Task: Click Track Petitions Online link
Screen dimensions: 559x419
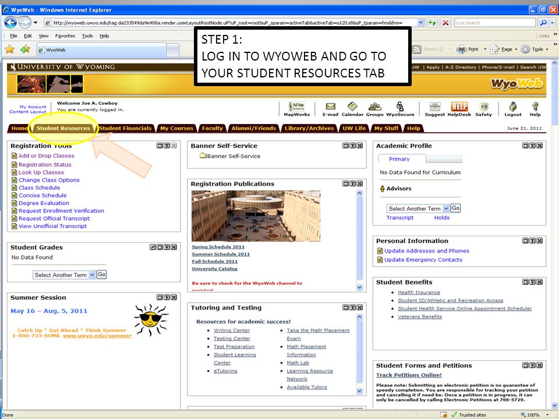Action: coord(409,375)
